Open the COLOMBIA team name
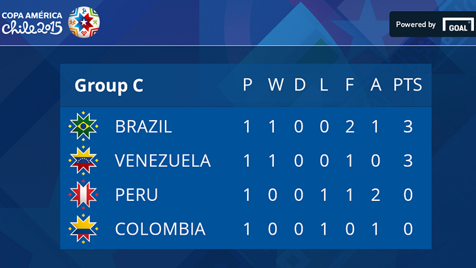This screenshot has height=268, width=476. [160, 230]
